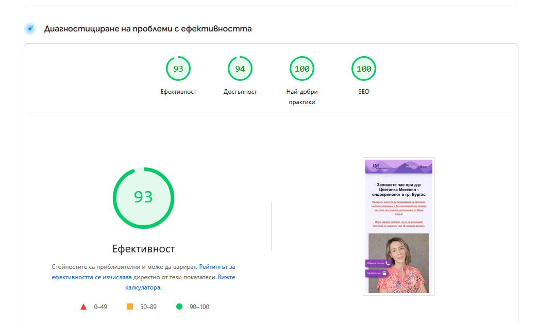Click the phone icon in page preview
Viewport: 538px width, 324px height.
[x=388, y=263]
